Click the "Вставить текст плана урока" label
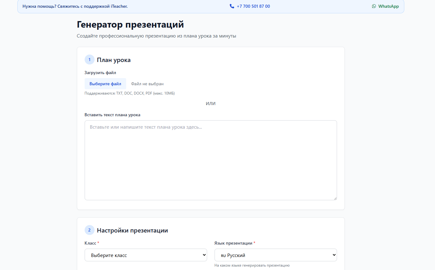 [112, 115]
